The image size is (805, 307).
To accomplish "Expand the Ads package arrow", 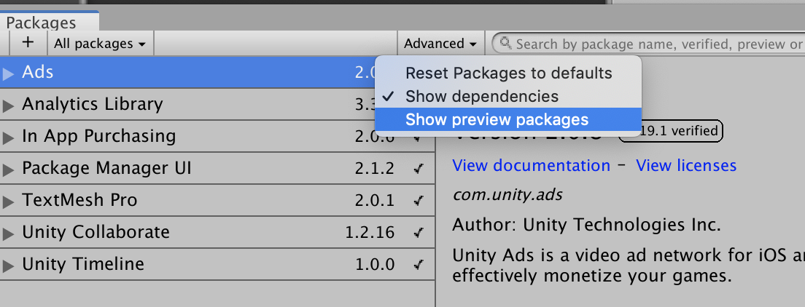I will tap(9, 73).
